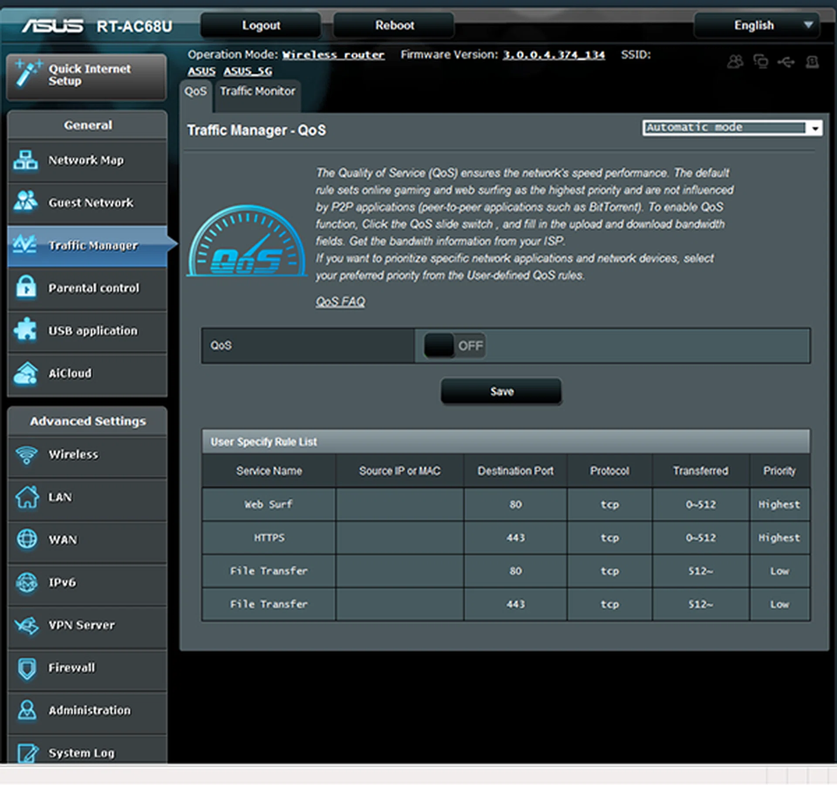This screenshot has width=837, height=785.
Task: Expand the English language selector
Action: [x=756, y=25]
